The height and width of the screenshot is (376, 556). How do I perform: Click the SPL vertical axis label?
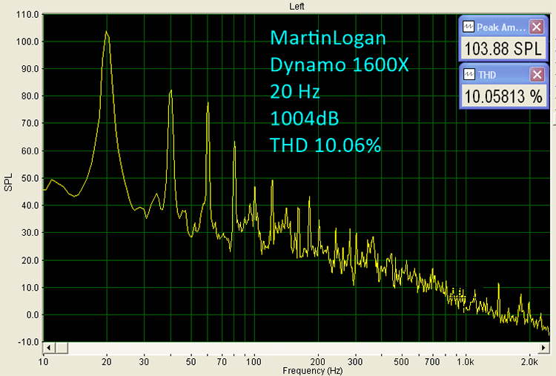[x=9, y=182]
